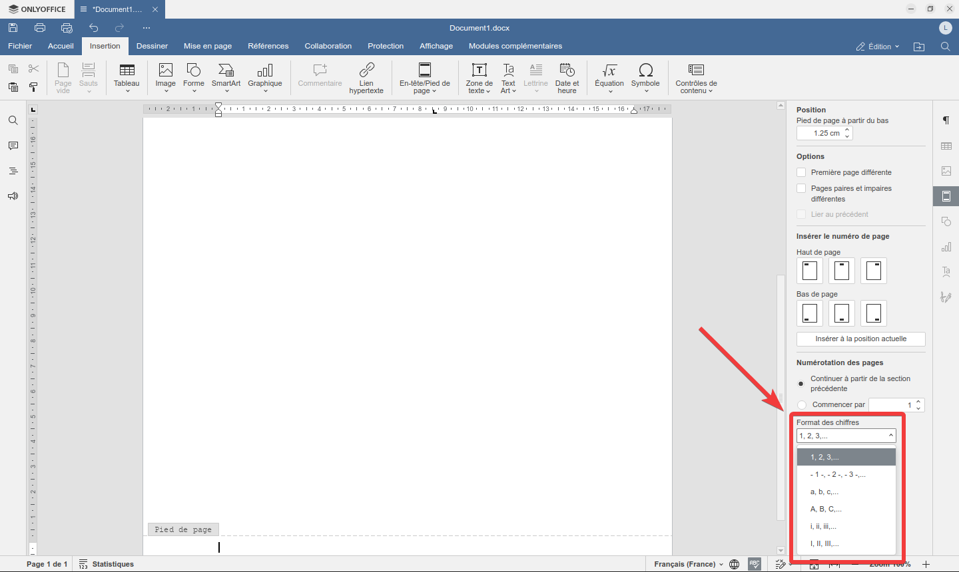Insert a Graphique chart
959x572 pixels.
(265, 77)
